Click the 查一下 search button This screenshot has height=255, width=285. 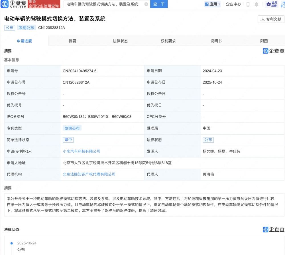[x=159, y=4]
